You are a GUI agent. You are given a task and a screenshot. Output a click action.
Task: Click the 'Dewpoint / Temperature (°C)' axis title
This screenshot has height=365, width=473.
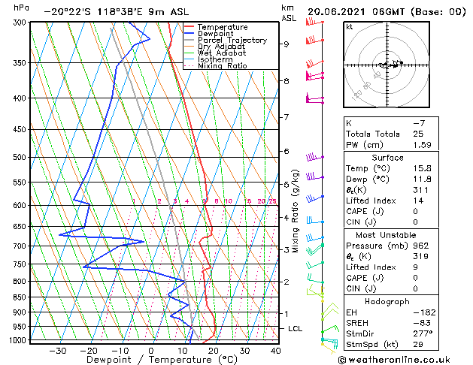[x=162, y=360]
